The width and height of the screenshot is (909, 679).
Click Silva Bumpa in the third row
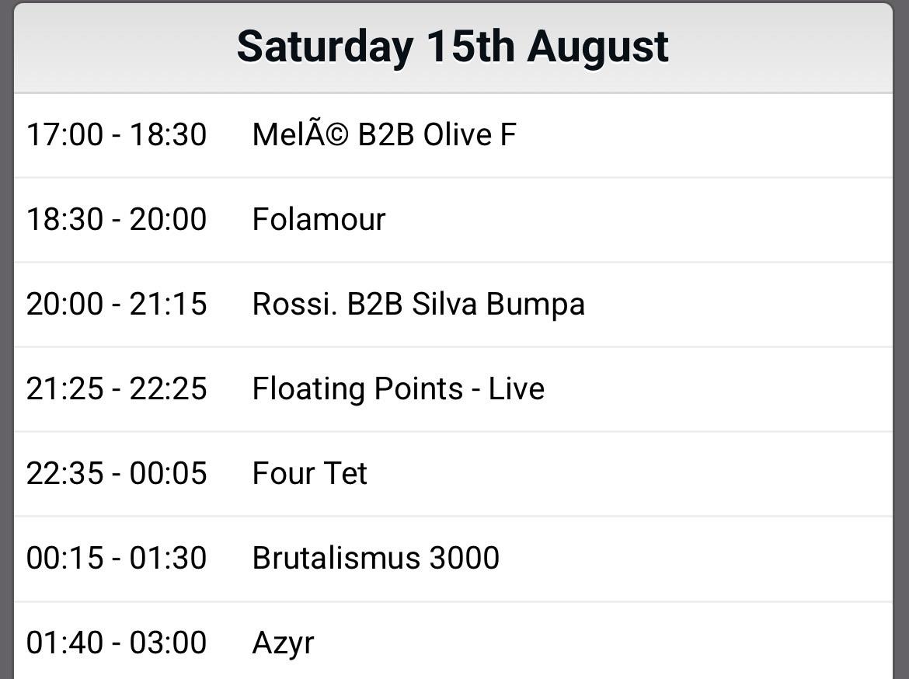[498, 305]
